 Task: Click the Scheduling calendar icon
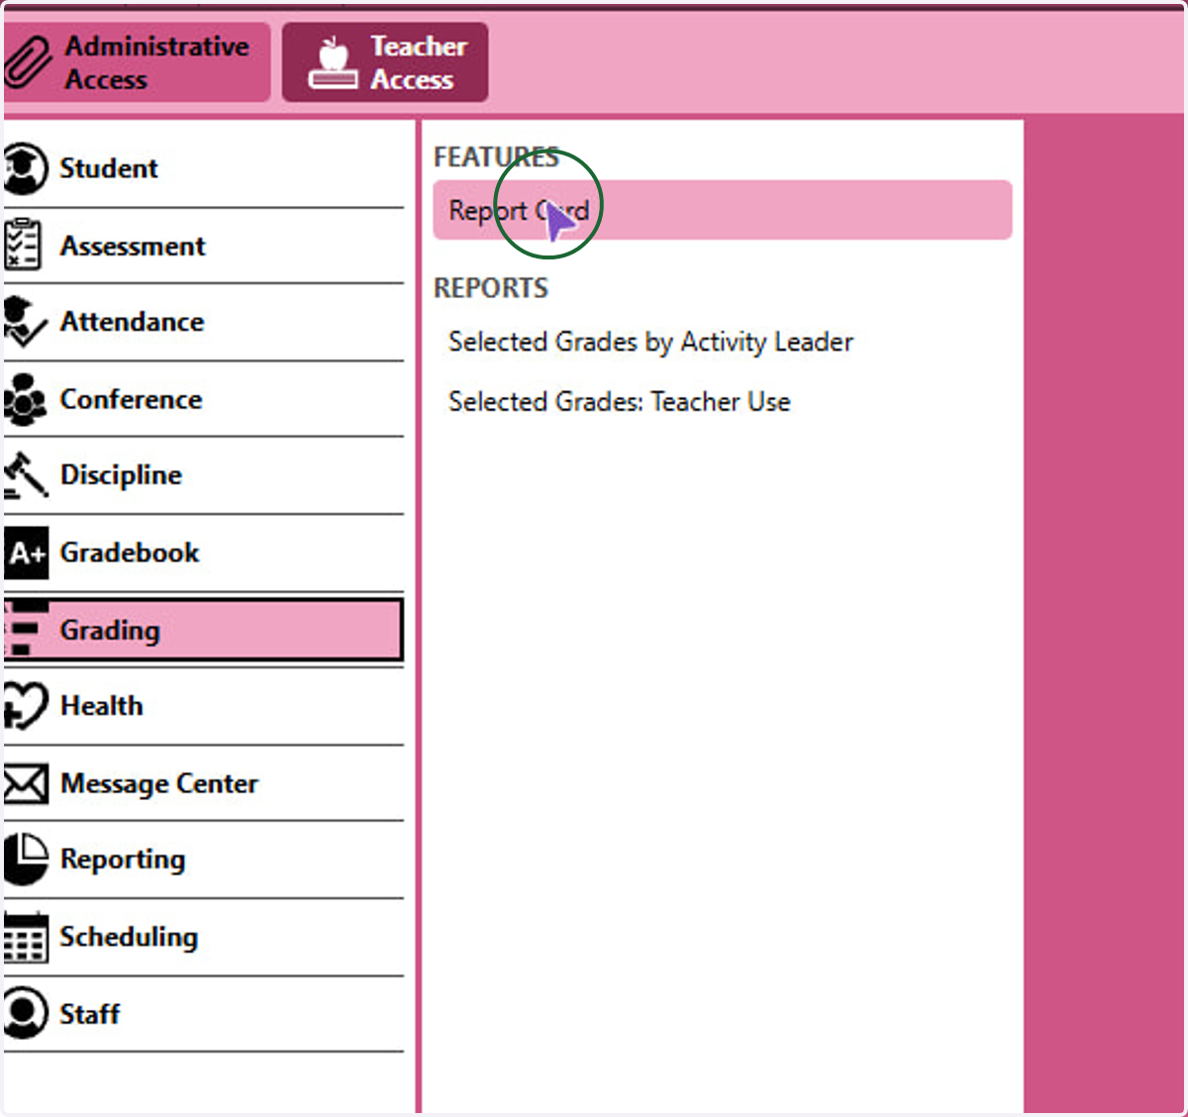click(25, 937)
